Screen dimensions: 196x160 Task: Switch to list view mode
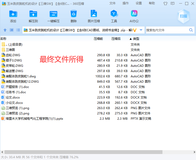[18, 30]
